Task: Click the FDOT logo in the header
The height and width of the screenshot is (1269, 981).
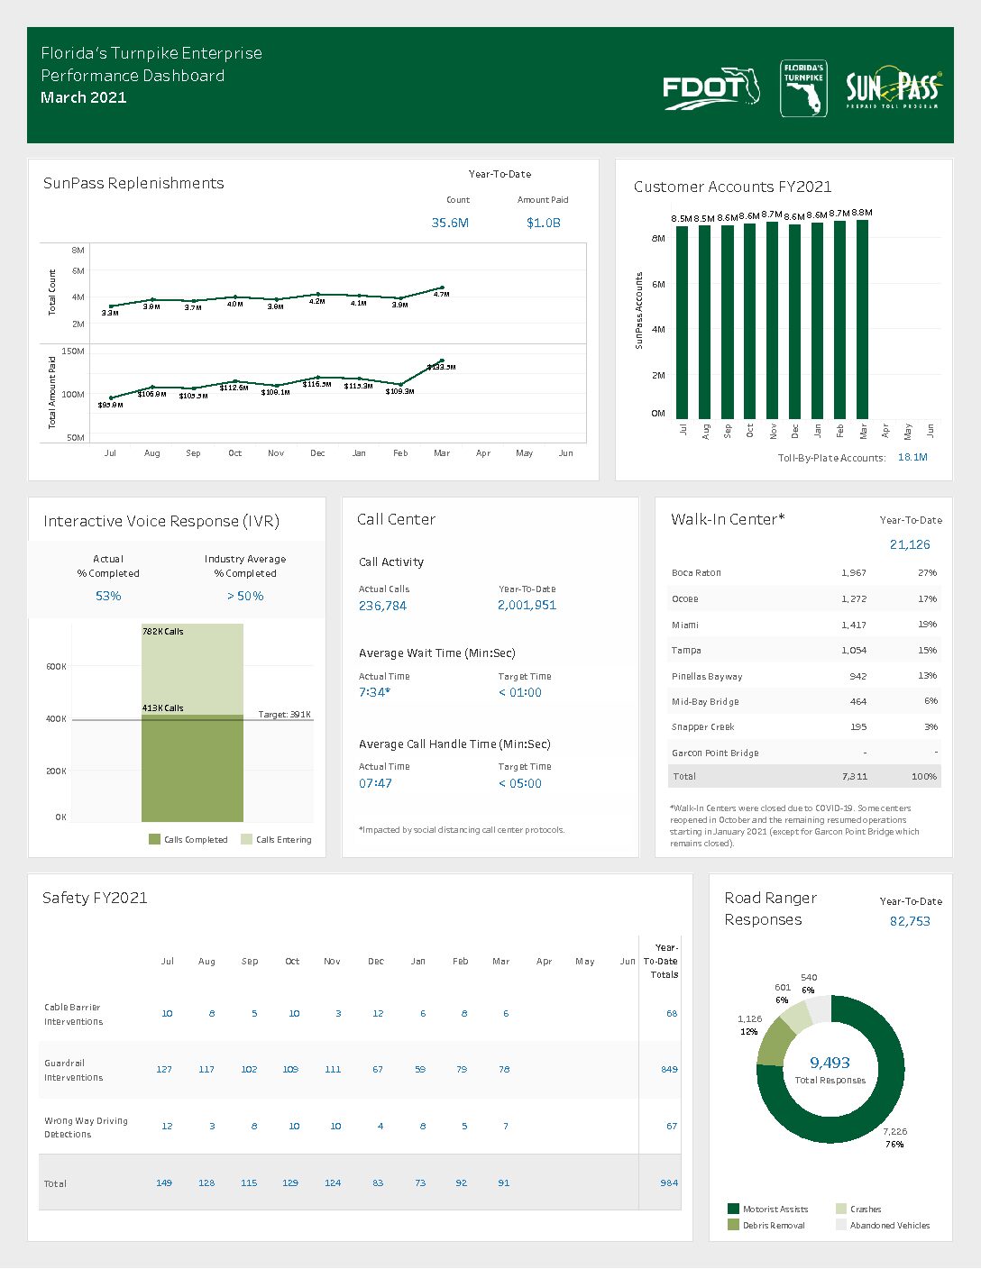Action: (x=712, y=89)
